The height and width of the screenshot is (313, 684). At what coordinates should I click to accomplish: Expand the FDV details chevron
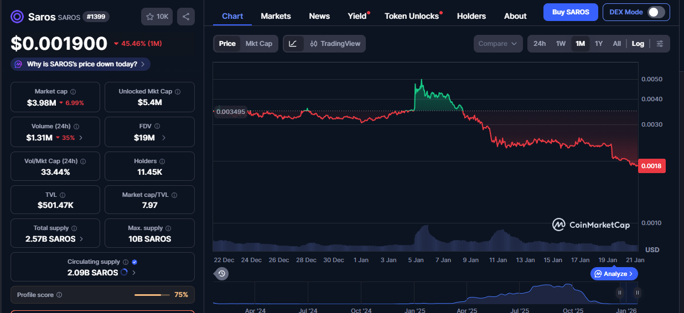pos(164,138)
